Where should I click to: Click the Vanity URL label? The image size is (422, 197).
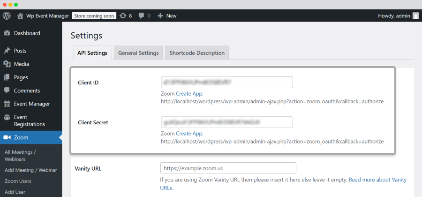(x=88, y=169)
